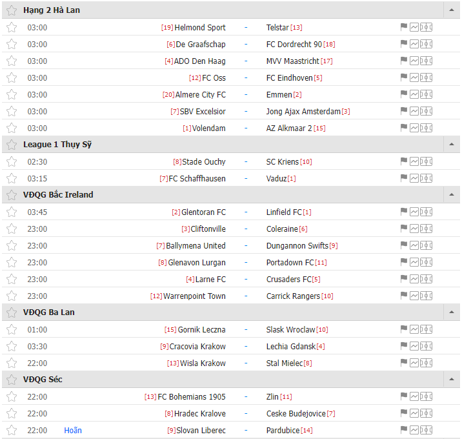
Task: Click the pitch icon for FC Schaffhausen vs Vaduz
Action: point(426,178)
